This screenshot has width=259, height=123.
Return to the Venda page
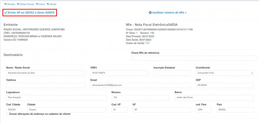tap(51, 4)
